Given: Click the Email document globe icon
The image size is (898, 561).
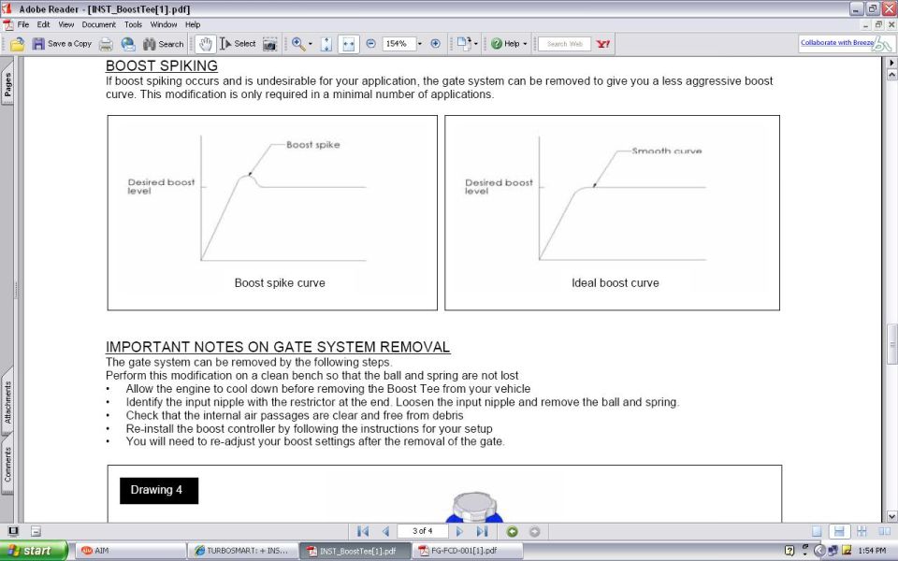Looking at the screenshot, I should 128,44.
